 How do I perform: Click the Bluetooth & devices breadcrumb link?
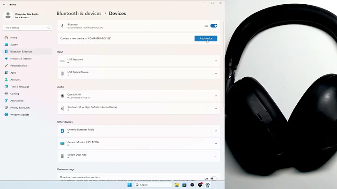[x=79, y=13]
